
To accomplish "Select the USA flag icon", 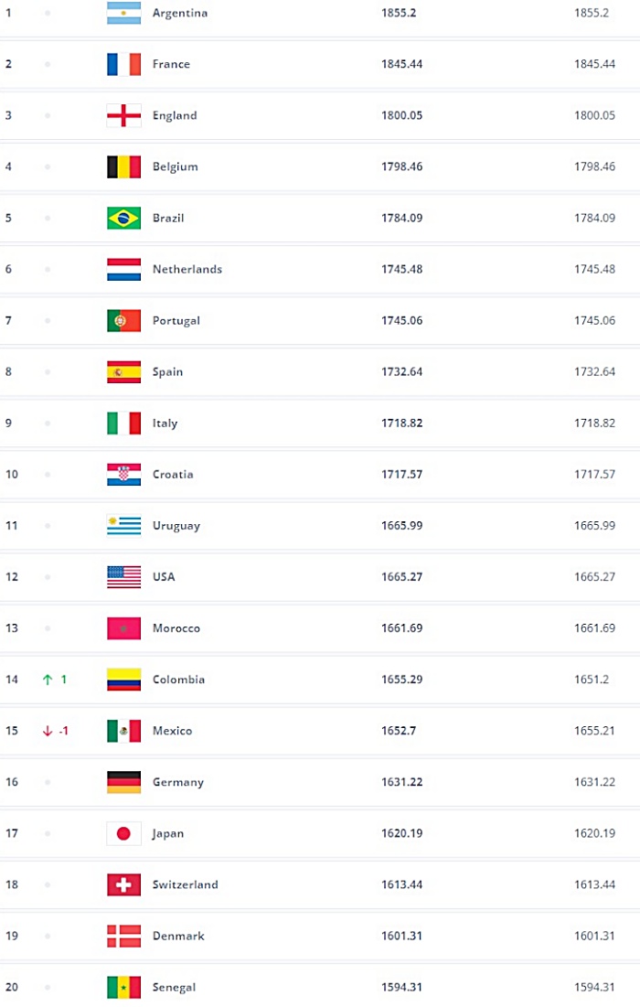I will [124, 577].
